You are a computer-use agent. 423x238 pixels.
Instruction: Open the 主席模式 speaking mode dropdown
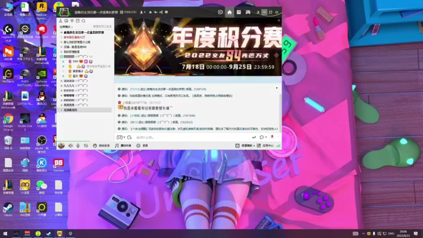coord(66,27)
